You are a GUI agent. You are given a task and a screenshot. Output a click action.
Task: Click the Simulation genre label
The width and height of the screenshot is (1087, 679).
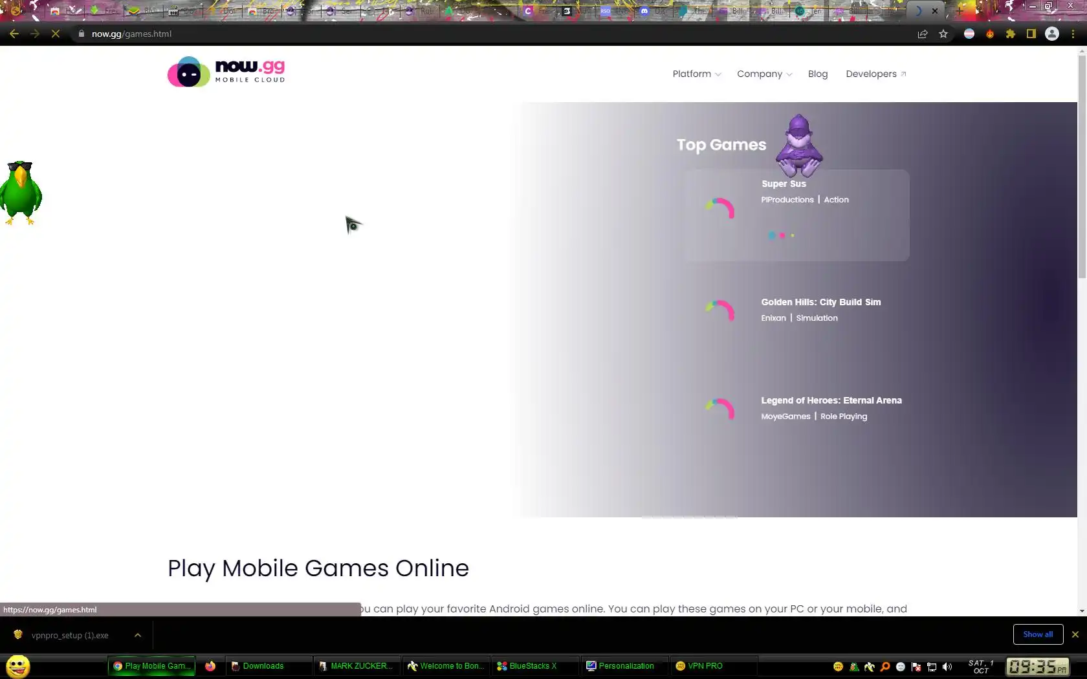817,318
